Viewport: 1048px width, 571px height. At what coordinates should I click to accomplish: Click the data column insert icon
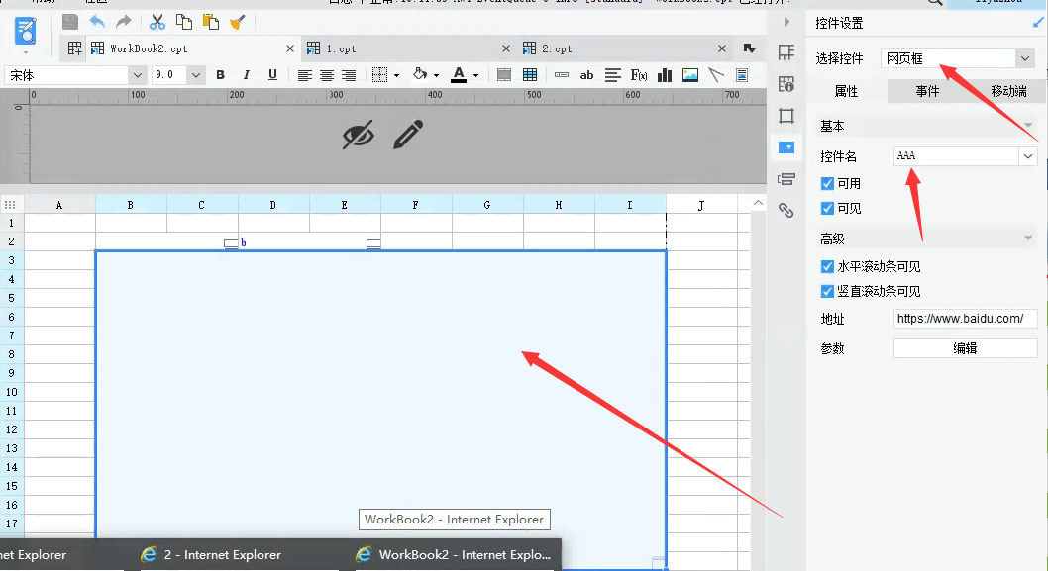562,75
